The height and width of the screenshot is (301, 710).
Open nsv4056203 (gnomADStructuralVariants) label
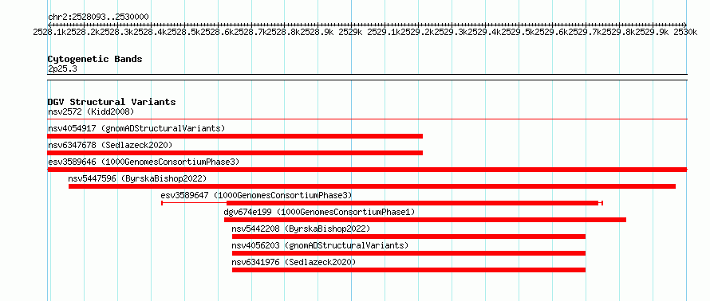point(320,245)
